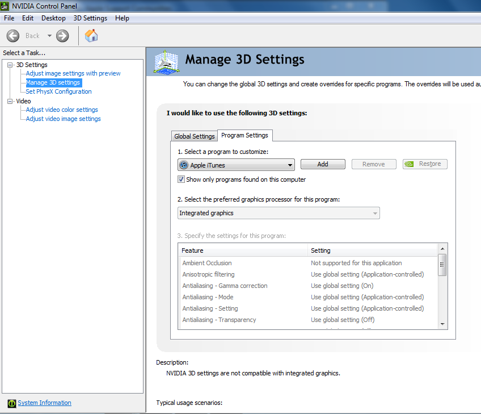The width and height of the screenshot is (481, 414).
Task: Select the Antialiasing - Setting row
Action: coord(308,308)
